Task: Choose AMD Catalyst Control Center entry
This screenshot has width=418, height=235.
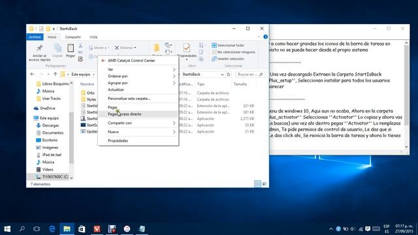Action: tap(138, 61)
